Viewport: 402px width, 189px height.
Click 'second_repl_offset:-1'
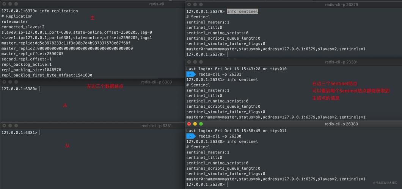click(x=27, y=59)
